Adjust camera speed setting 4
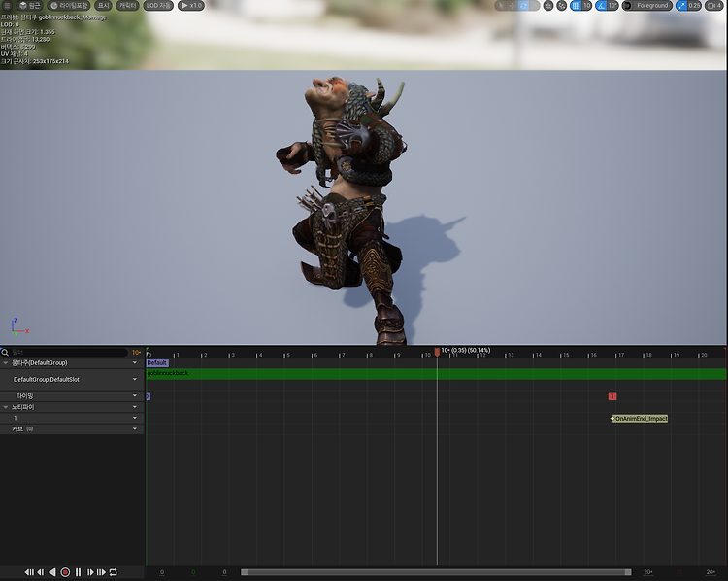This screenshot has width=728, height=581. (x=714, y=6)
